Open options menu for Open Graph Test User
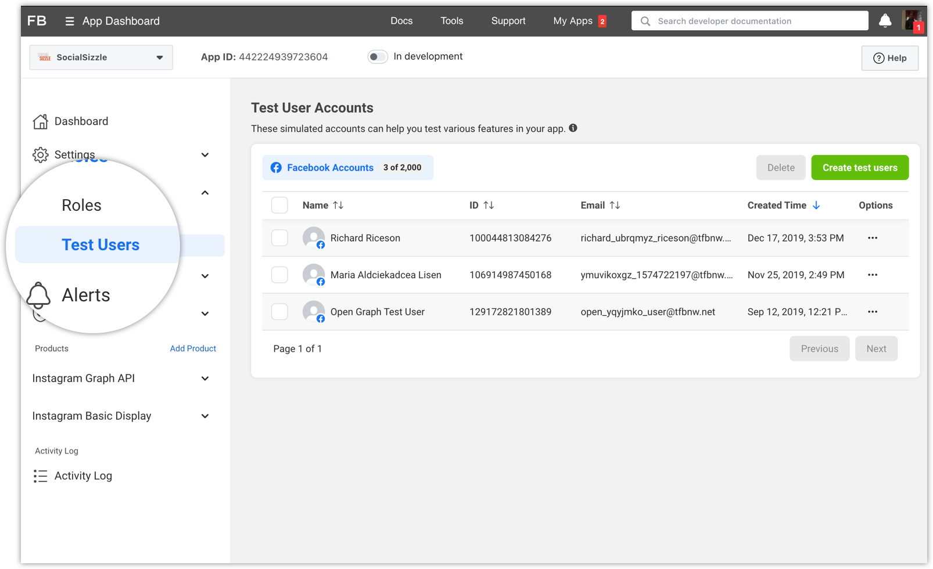933x569 pixels. 873,312
